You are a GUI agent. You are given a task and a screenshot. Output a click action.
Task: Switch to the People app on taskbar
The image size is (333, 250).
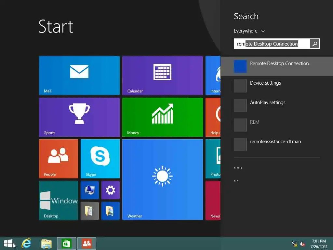(87, 243)
